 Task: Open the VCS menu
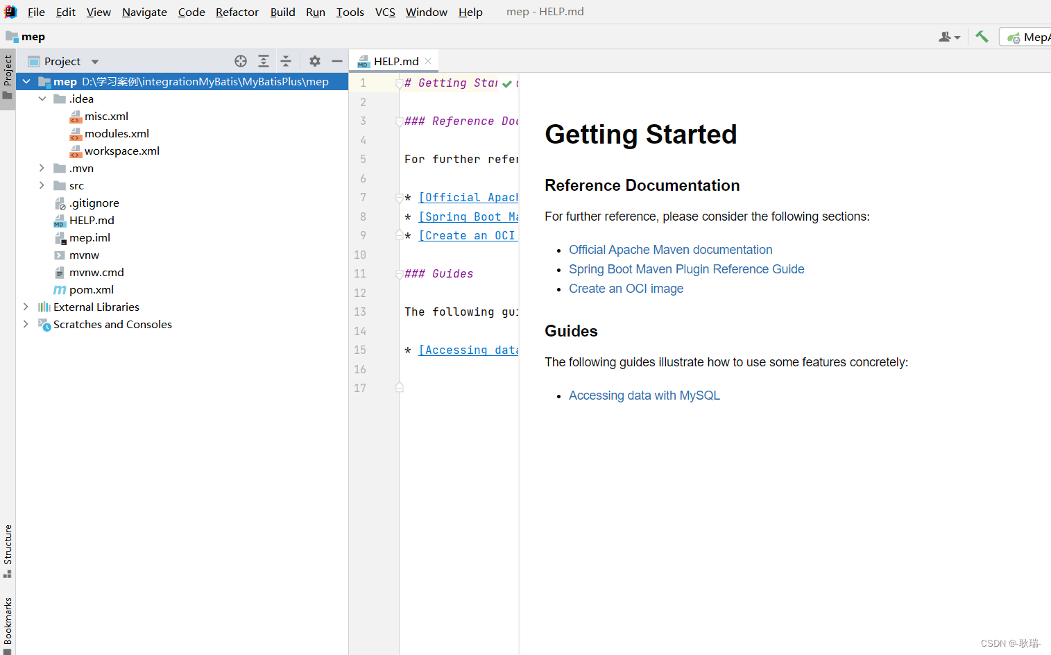click(385, 12)
